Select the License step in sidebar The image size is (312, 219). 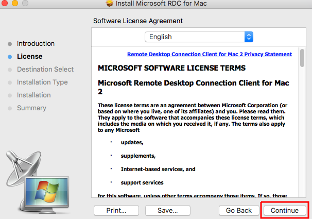click(30, 56)
